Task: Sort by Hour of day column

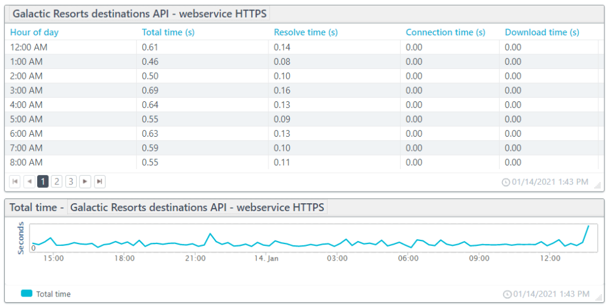Action: point(34,32)
